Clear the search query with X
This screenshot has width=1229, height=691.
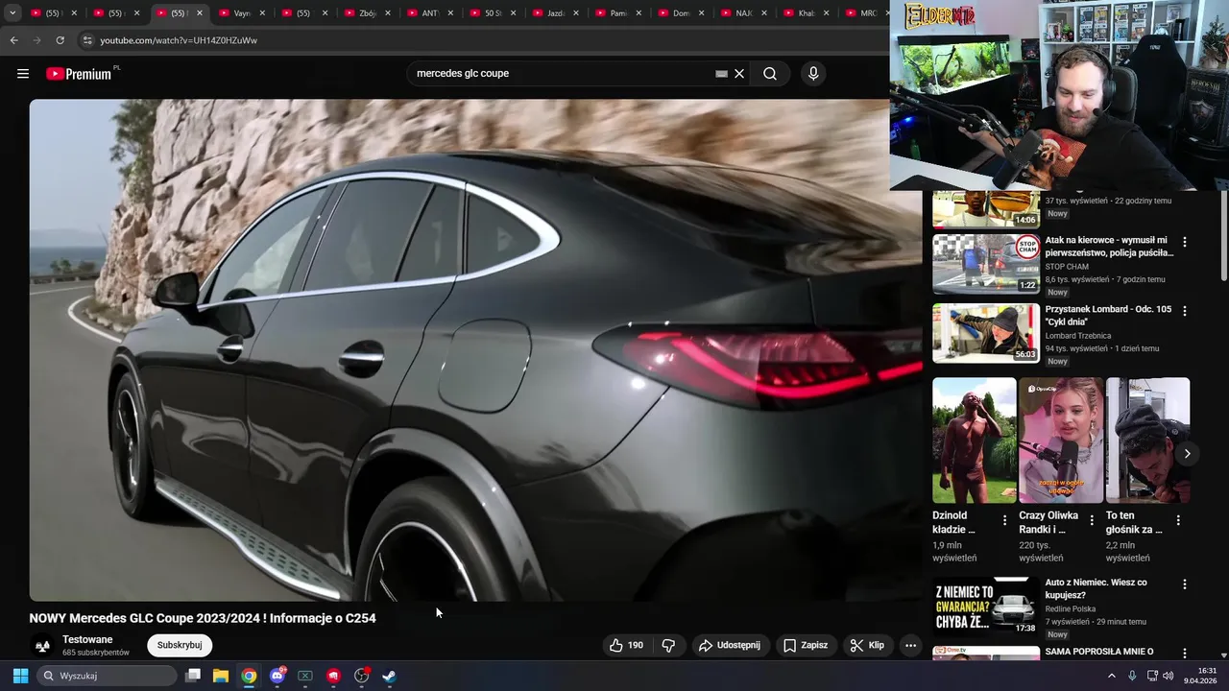tap(739, 74)
